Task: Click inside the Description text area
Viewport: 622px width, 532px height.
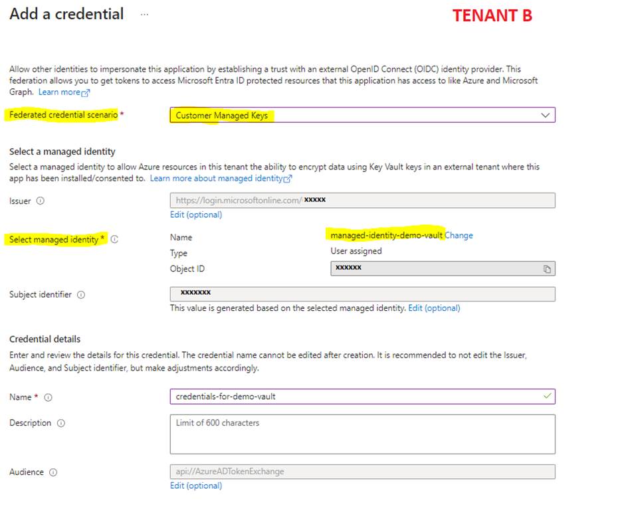Action: 362,435
